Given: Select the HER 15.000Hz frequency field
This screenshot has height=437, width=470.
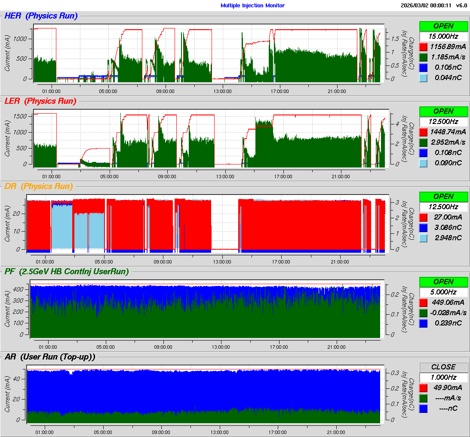Looking at the screenshot, I should 443,36.
